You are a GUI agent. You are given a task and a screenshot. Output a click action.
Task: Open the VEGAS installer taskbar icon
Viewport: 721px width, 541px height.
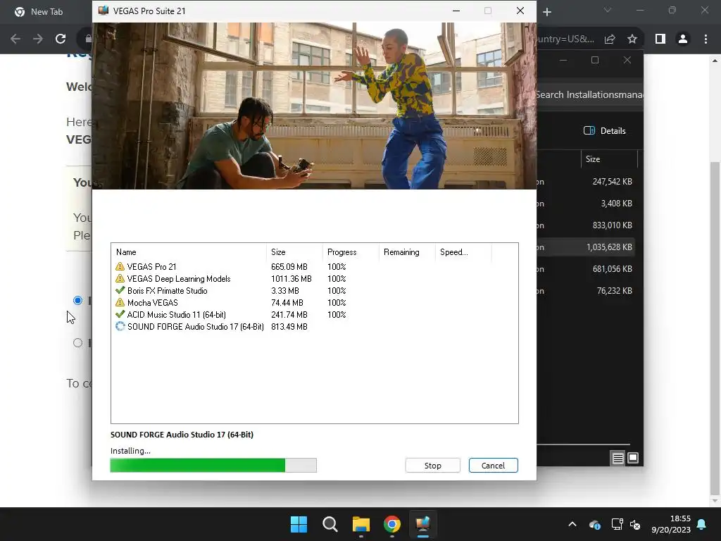[x=423, y=524]
